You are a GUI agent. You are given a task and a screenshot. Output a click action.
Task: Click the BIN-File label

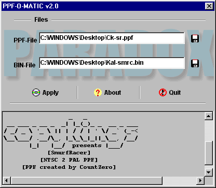[24, 65]
